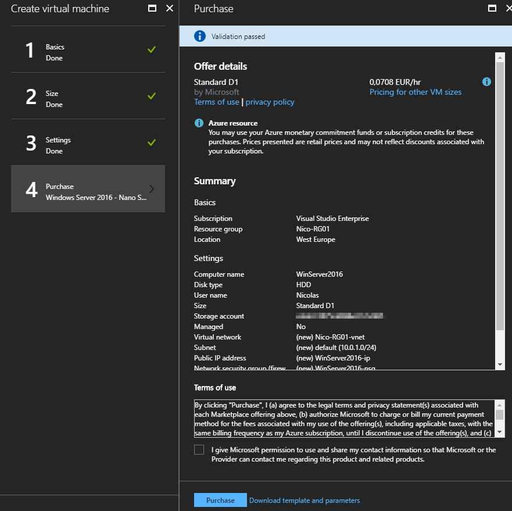The height and width of the screenshot is (511, 512).
Task: Click the WinServer2016 computer name value
Action: pyautogui.click(x=320, y=274)
